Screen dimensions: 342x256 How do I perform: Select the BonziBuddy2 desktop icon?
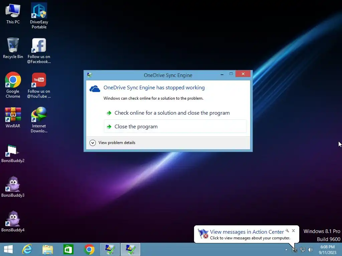point(13,154)
